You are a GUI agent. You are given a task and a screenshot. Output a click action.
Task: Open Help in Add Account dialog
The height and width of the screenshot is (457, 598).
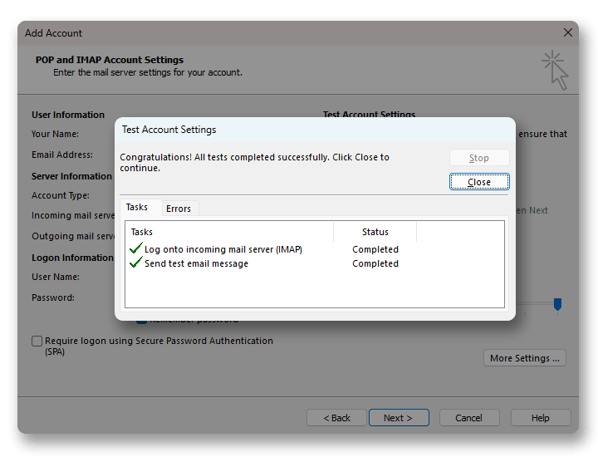pos(541,418)
